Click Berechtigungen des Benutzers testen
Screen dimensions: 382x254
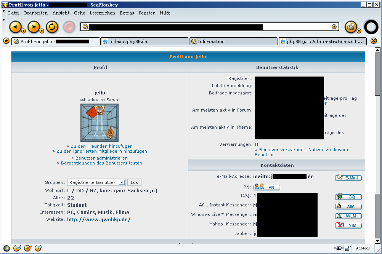101,163
